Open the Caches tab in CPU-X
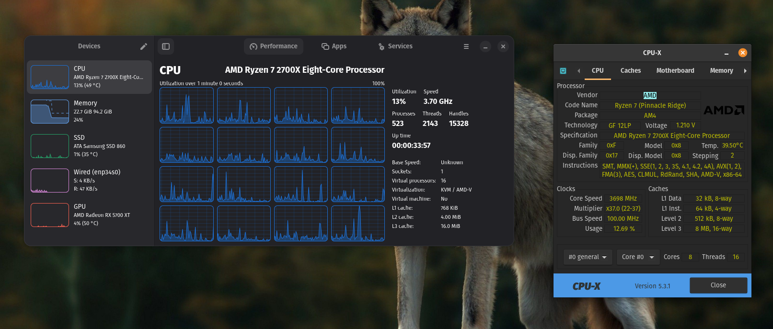773x329 pixels. coord(630,71)
